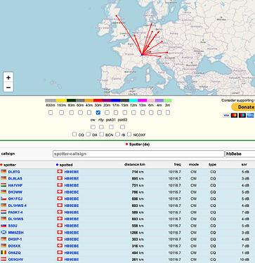The image size is (255, 263).
Task: Enable the 40m band checkbox
Action: (89, 112)
